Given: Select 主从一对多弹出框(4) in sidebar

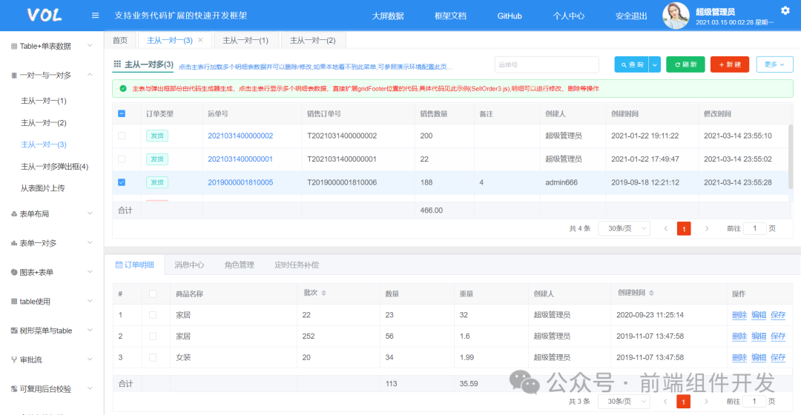Looking at the screenshot, I should (54, 167).
